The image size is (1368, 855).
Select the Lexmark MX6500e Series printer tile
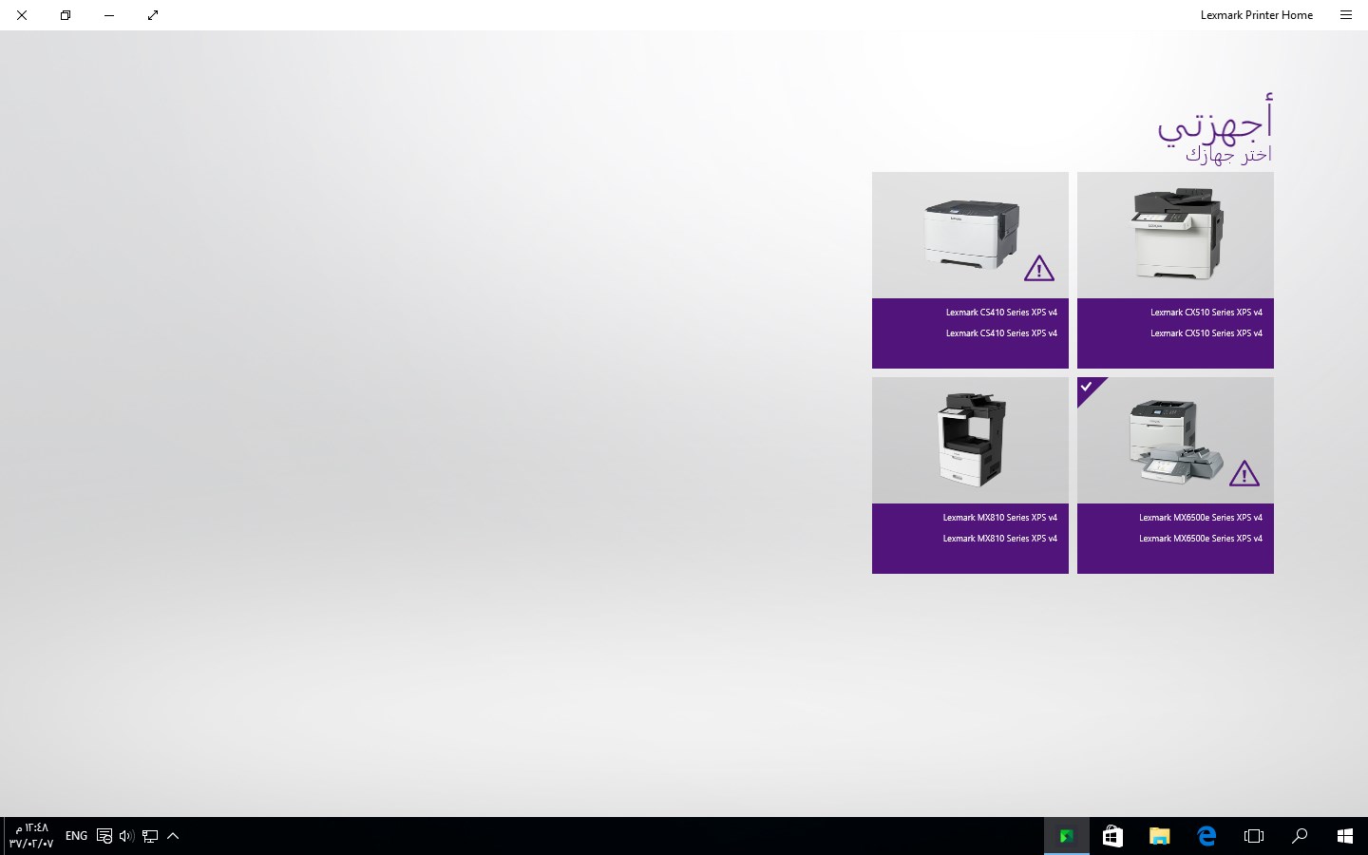[x=1175, y=475]
